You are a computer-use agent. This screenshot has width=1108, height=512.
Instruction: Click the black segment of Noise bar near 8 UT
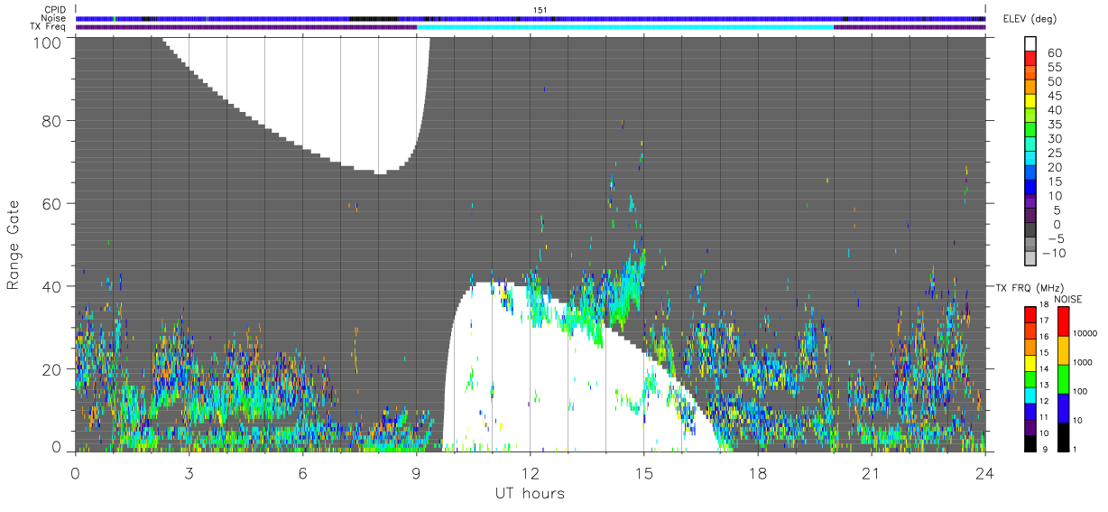[374, 18]
